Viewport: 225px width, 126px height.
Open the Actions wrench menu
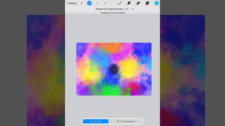coord(82,3)
